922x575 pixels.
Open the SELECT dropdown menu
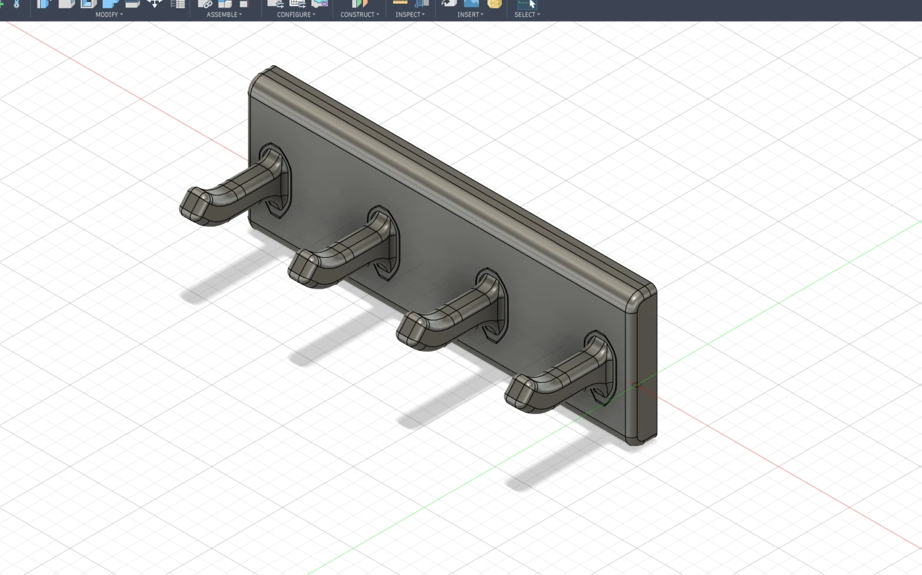(527, 14)
